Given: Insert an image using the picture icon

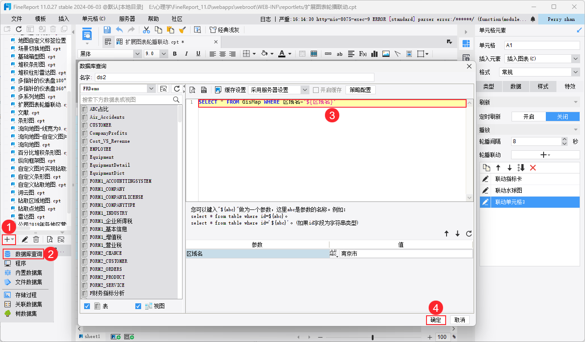Looking at the screenshot, I should click(x=386, y=54).
